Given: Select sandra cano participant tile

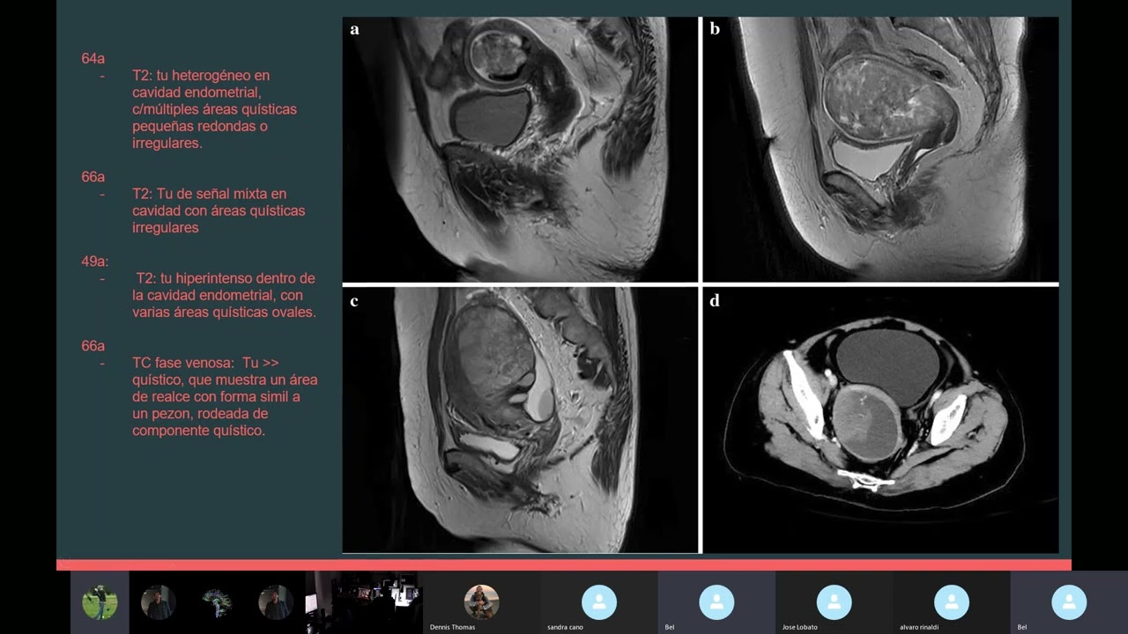Looking at the screenshot, I should (x=598, y=602).
